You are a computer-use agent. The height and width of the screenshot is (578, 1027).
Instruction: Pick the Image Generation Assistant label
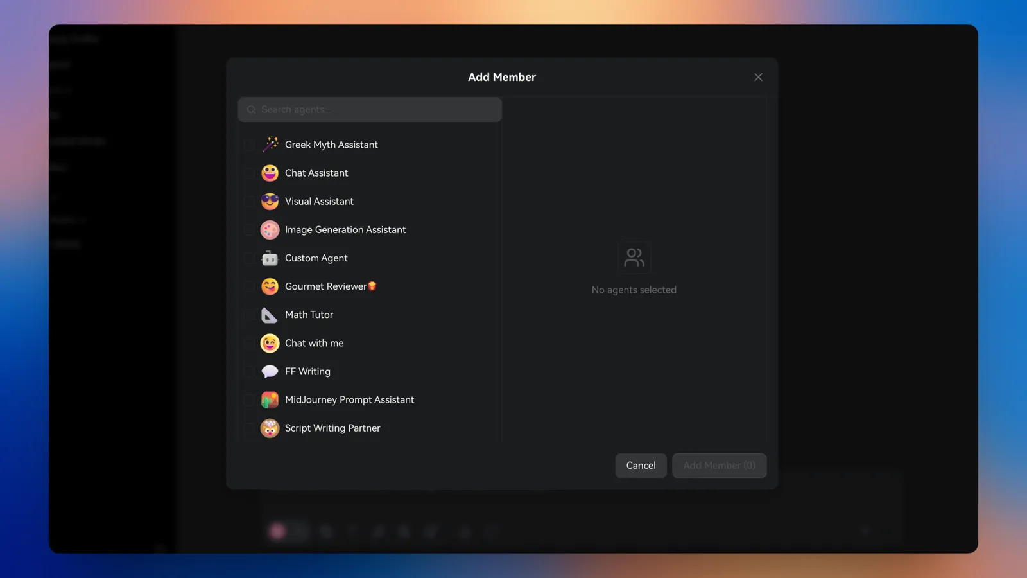pyautogui.click(x=345, y=230)
